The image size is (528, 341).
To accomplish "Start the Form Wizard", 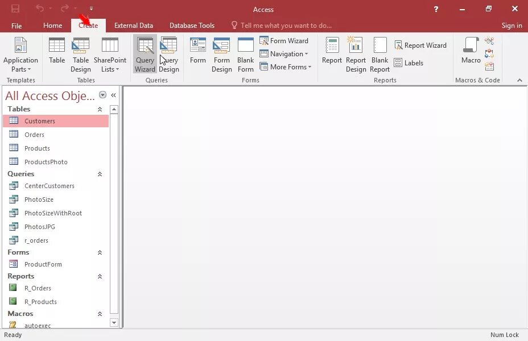I will click(284, 41).
